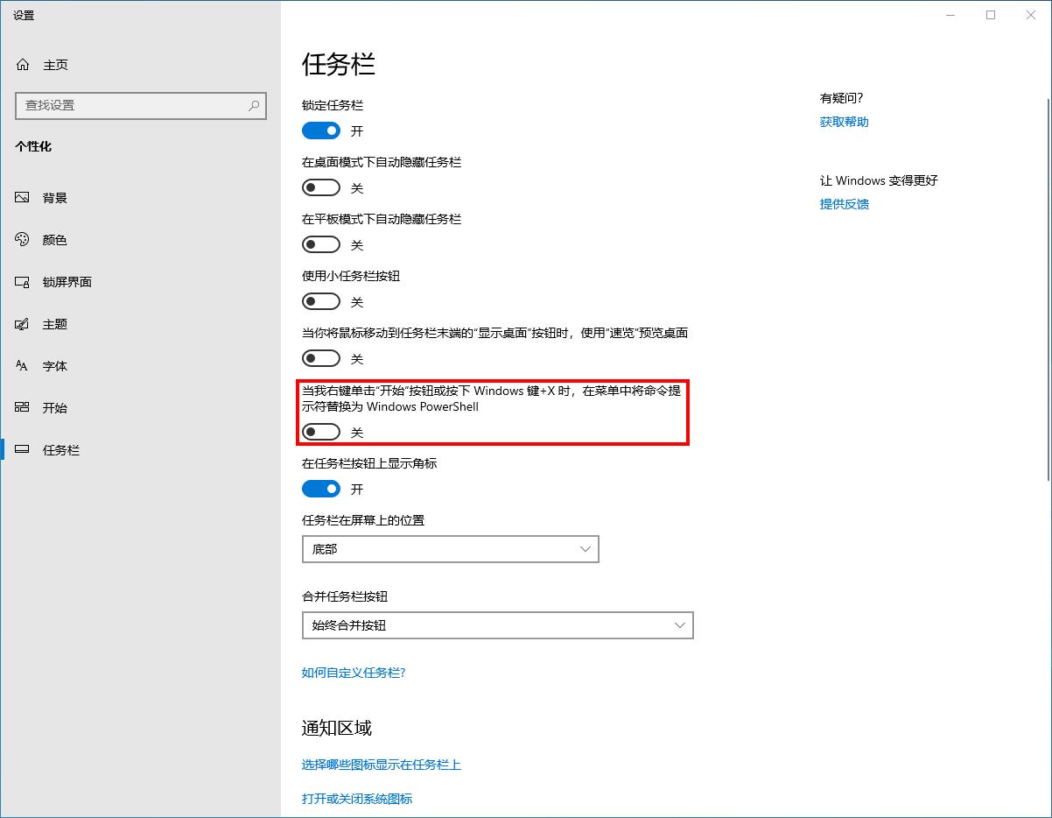Click the Get help link
The width and height of the screenshot is (1052, 818).
point(844,122)
